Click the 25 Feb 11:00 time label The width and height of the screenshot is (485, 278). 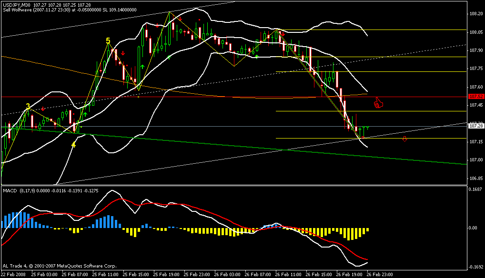click(x=105, y=275)
